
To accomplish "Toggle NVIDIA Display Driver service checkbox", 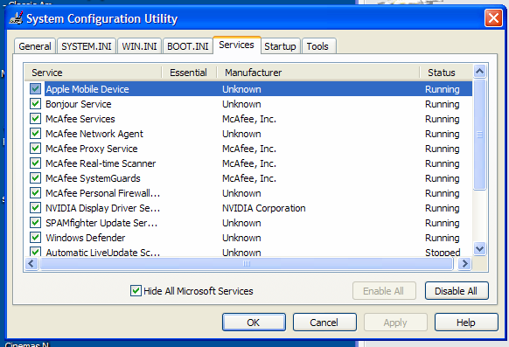I will point(35,208).
